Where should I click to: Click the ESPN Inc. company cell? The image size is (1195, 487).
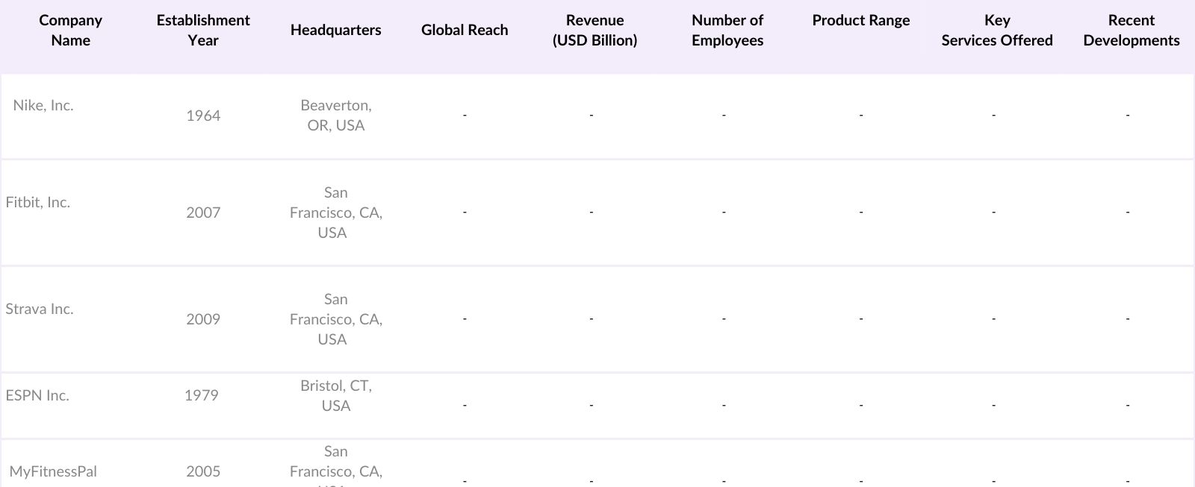coord(37,395)
